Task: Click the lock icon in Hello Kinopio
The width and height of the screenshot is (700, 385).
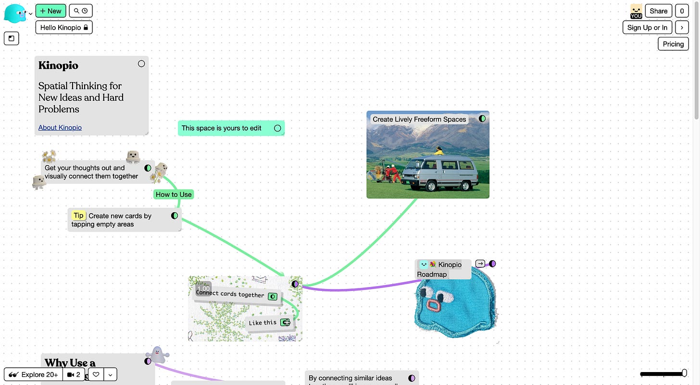Action: click(x=86, y=28)
